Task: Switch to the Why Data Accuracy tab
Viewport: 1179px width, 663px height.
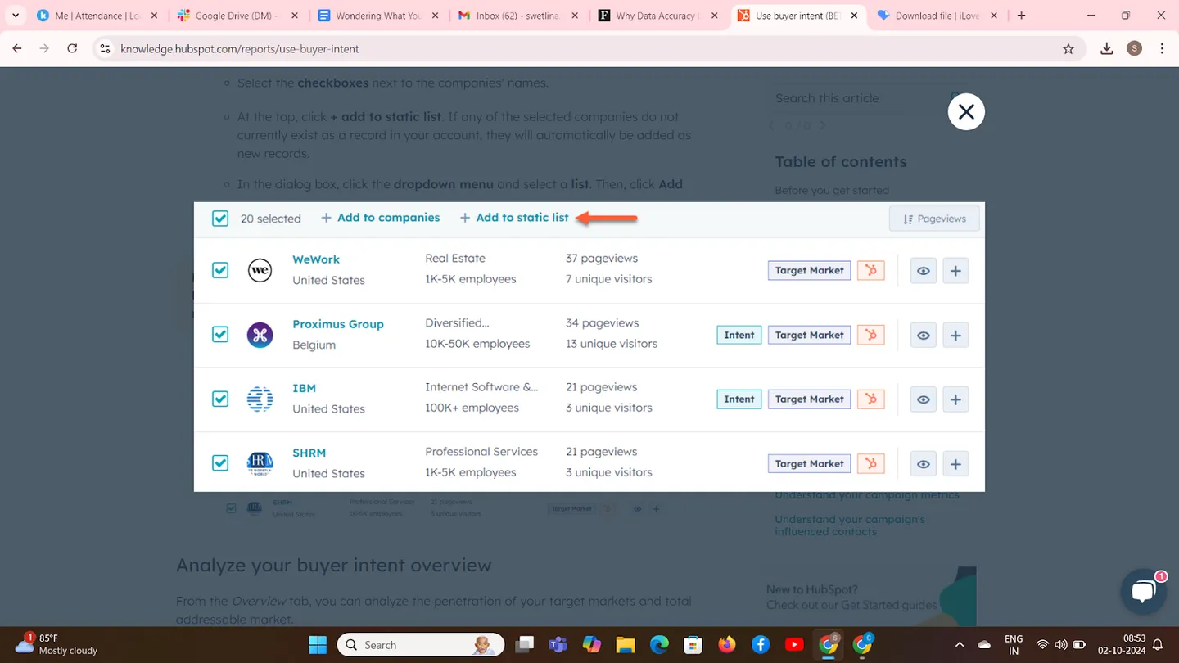Action: (657, 16)
